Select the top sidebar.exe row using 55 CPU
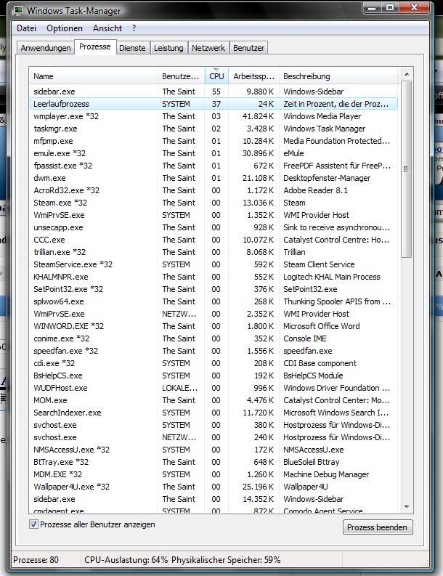Viewport: 443px width, 576px height. [x=214, y=92]
